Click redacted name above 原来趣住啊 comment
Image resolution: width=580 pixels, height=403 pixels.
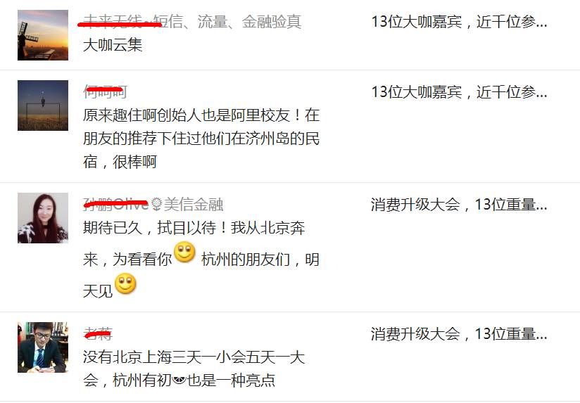coord(105,91)
